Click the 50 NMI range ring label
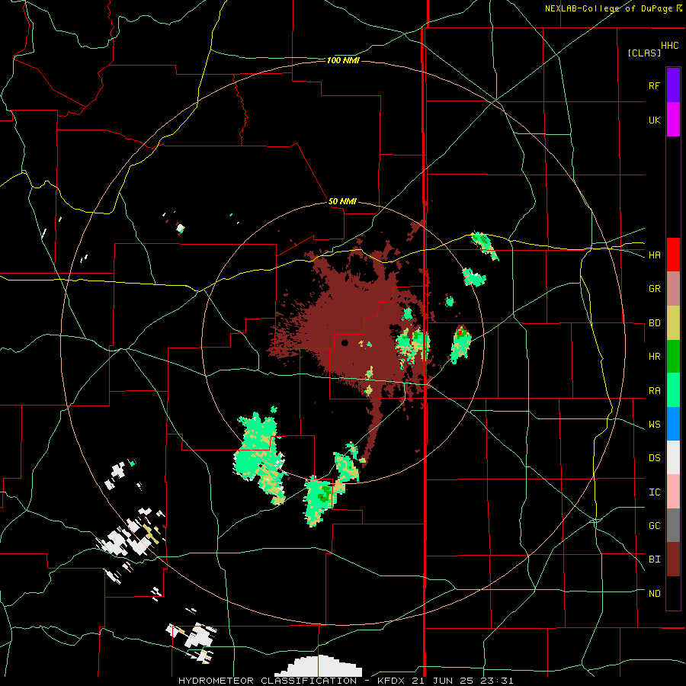The width and height of the screenshot is (686, 686). [x=342, y=201]
